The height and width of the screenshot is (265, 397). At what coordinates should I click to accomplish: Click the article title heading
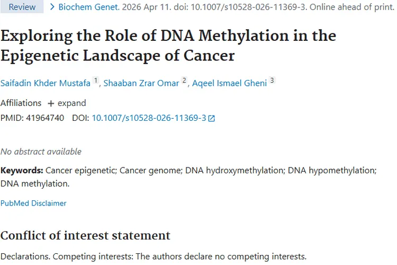[168, 46]
